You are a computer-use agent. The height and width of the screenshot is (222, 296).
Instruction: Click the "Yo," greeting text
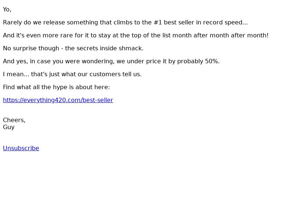(x=7, y=9)
